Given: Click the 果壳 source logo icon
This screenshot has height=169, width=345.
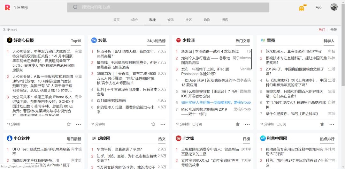Looking at the screenshot, I should 263,40.
